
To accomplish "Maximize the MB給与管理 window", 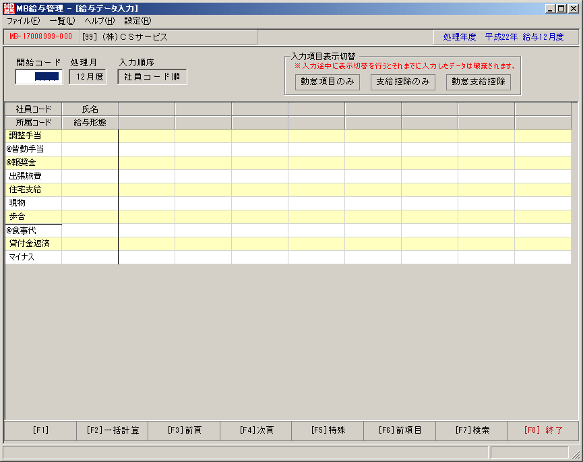I will pos(561,9).
